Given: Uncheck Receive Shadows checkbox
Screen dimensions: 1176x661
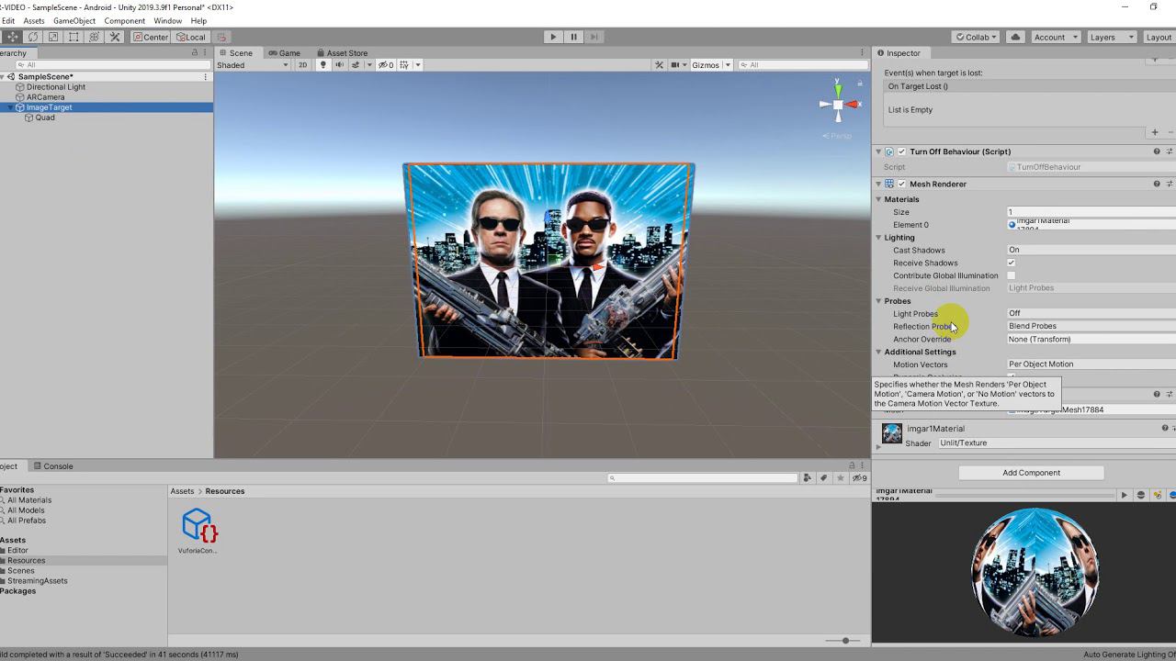Looking at the screenshot, I should (1011, 263).
